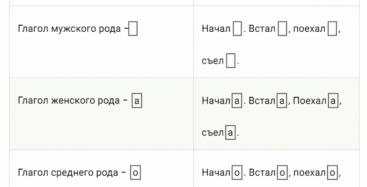The width and height of the screenshot is (367, 187).
Task: Click the 'о' box beside 'Глагол среднего рода'
Action: (135, 173)
